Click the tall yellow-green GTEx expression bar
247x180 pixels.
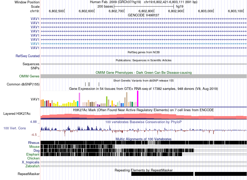pos(107,102)
